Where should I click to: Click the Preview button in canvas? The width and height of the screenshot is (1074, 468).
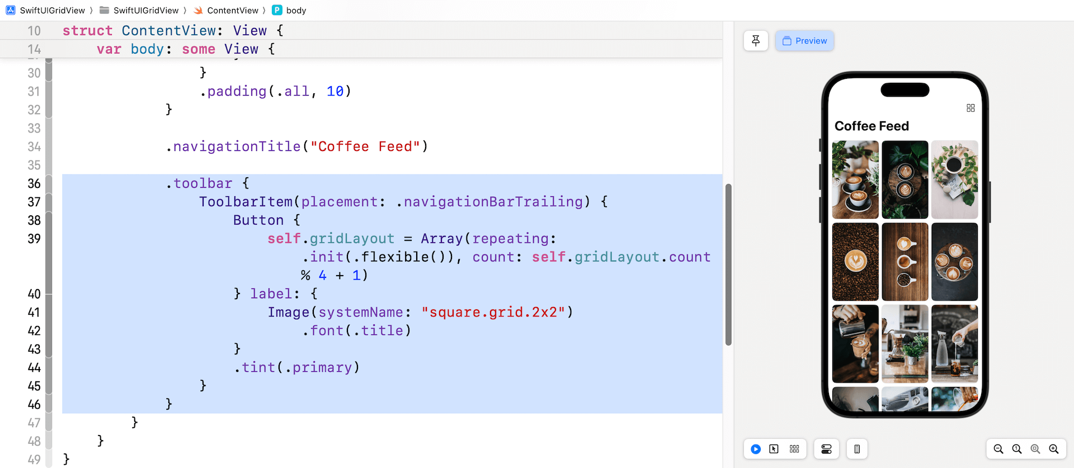[x=804, y=41]
